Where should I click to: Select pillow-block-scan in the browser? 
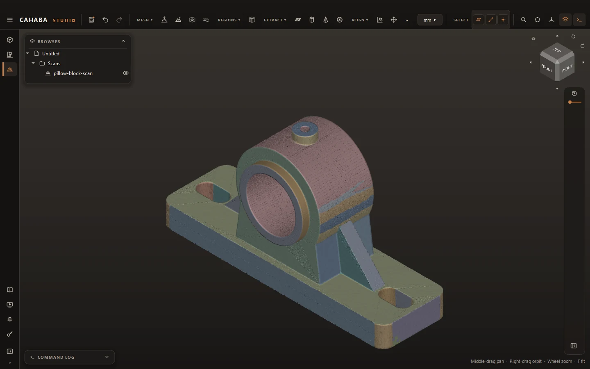tap(73, 73)
